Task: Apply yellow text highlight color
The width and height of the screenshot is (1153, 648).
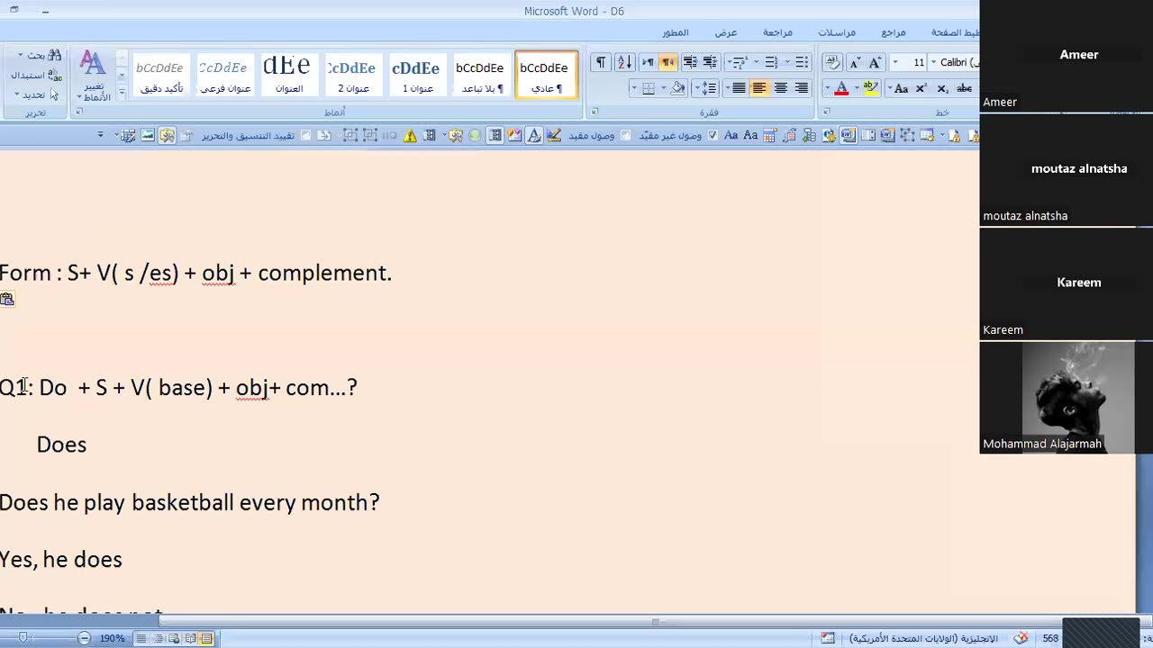Action: coord(870,88)
